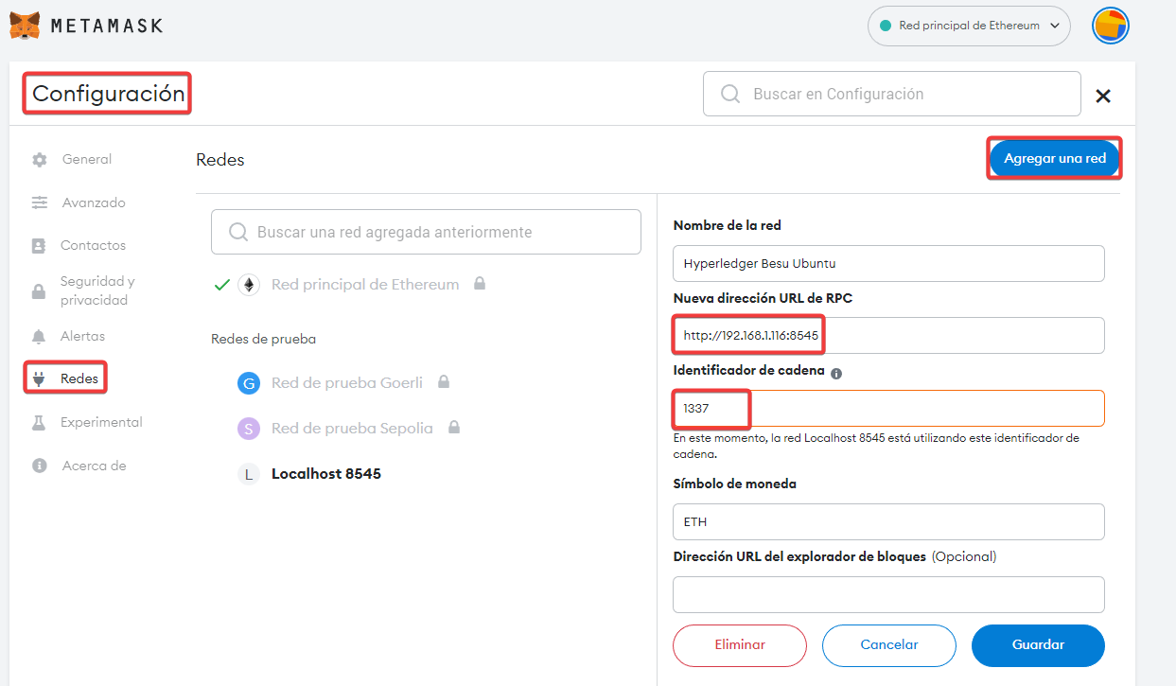Close the Configuración settings page

click(x=1102, y=96)
